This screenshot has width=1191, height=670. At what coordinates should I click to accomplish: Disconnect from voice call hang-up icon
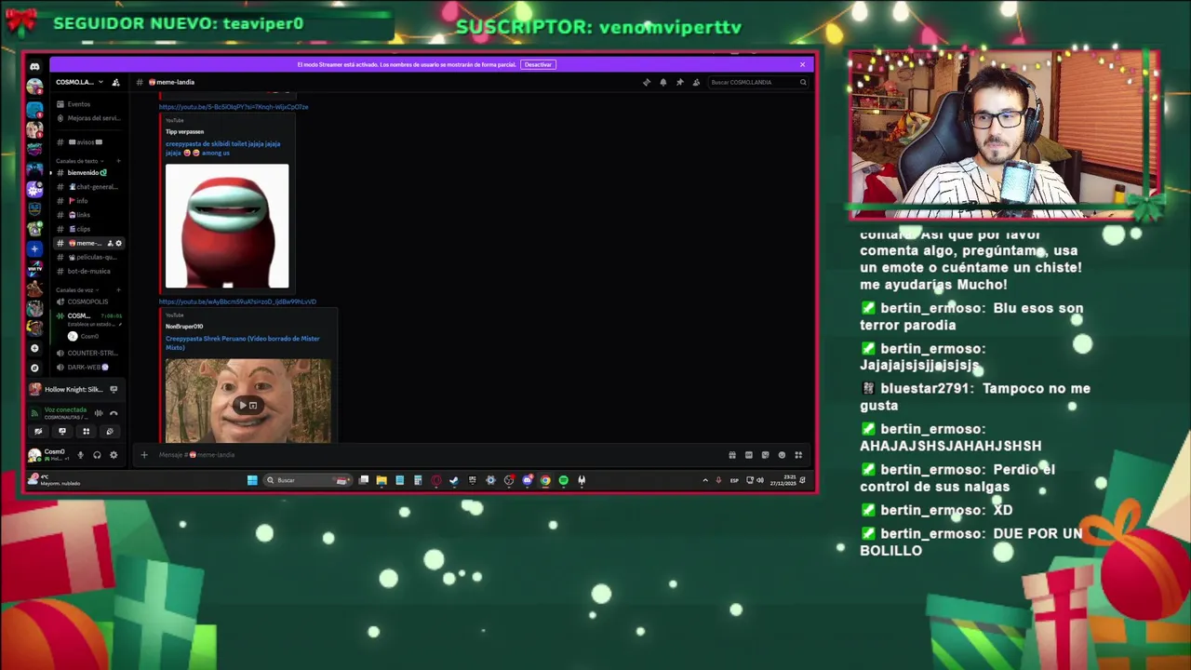[x=114, y=413]
